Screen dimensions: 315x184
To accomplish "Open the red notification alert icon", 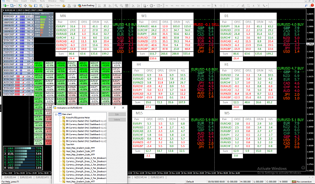I will click(312, 5).
